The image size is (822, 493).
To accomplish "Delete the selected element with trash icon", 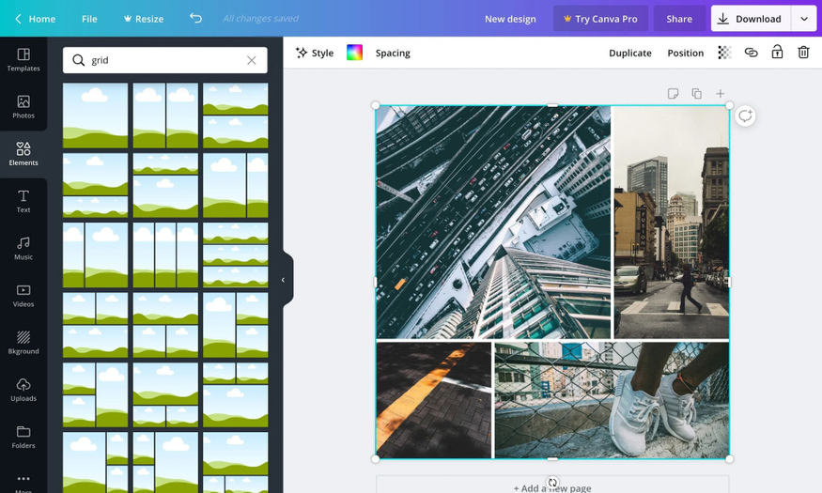I will pos(803,52).
